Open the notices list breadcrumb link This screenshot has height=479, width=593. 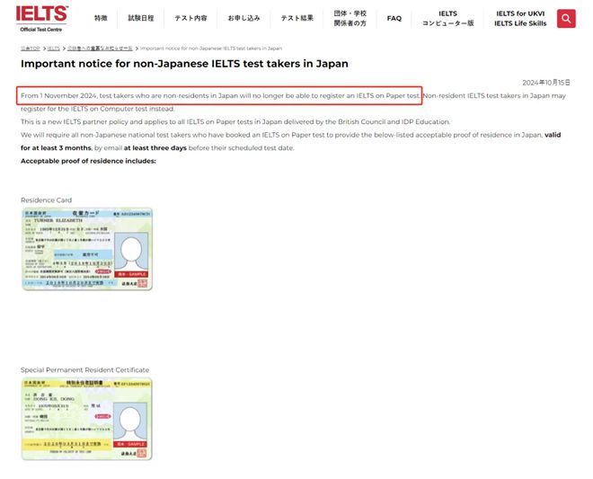100,49
